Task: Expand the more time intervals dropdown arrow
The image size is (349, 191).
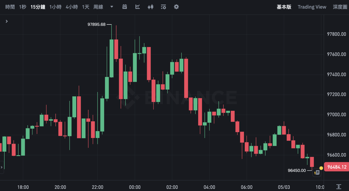Action: tap(112, 7)
